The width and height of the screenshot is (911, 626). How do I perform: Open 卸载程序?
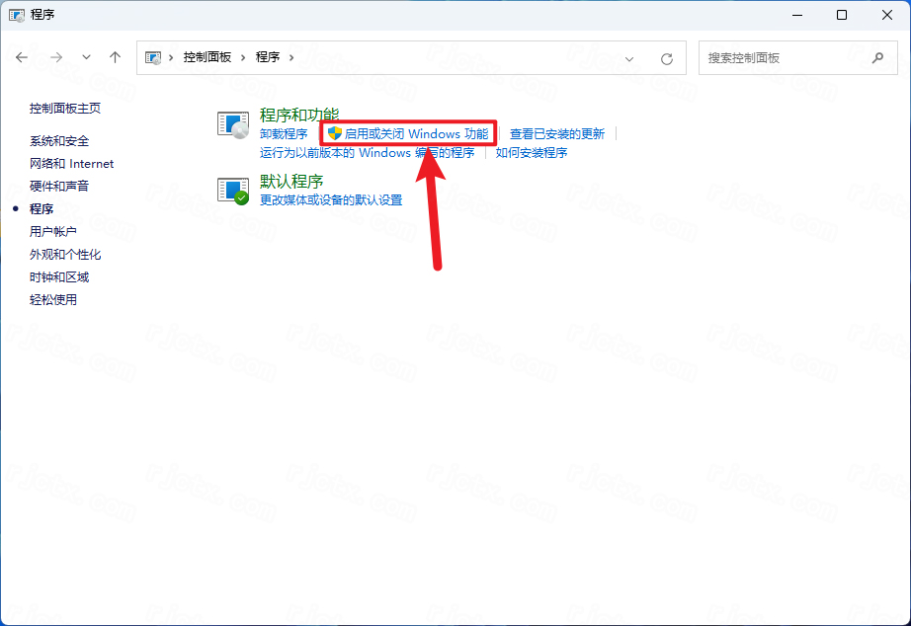click(x=284, y=132)
